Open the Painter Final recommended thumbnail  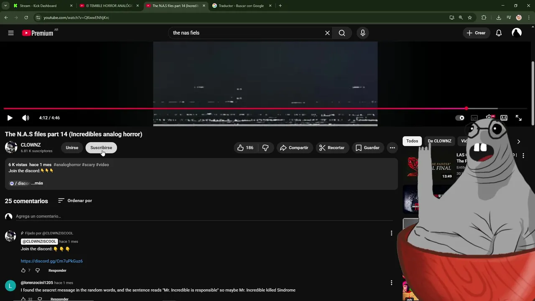(x=428, y=166)
